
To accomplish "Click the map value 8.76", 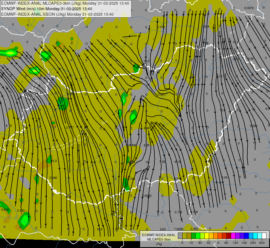I will (x=9, y=126).
